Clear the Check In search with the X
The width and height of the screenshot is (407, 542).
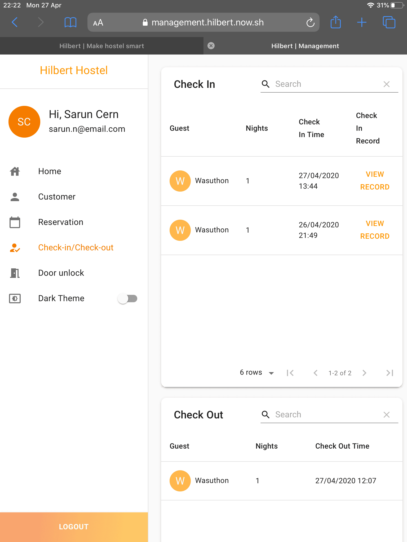(x=387, y=84)
